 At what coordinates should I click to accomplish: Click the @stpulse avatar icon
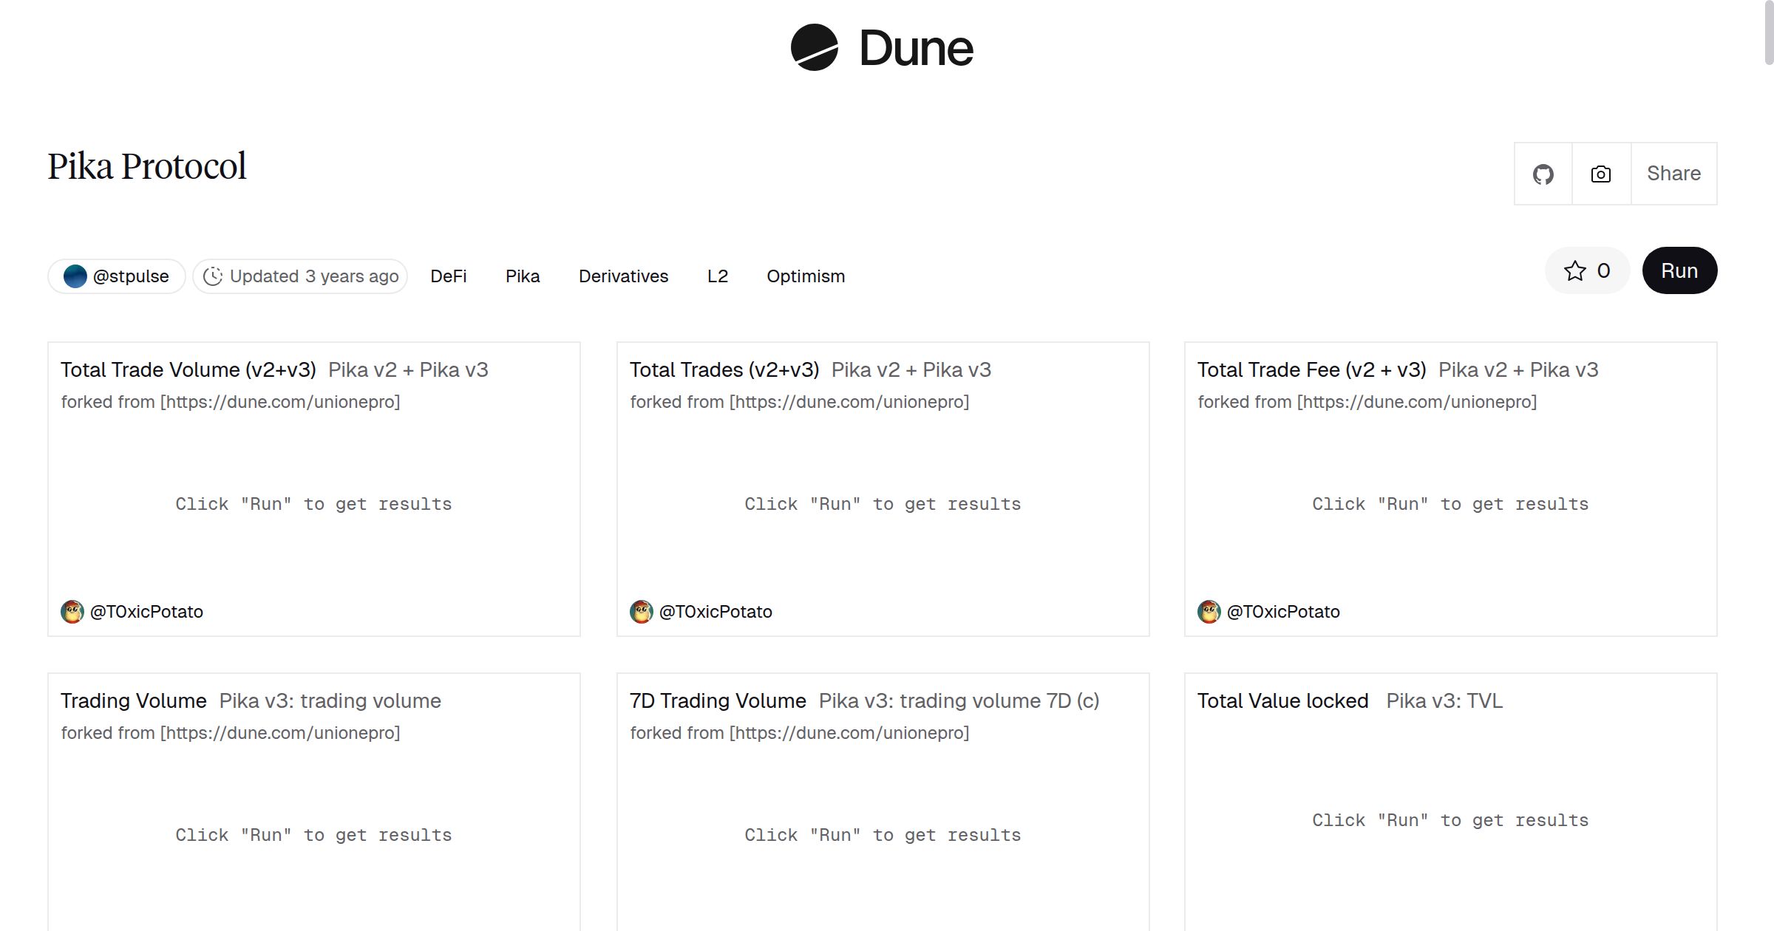pyautogui.click(x=75, y=276)
